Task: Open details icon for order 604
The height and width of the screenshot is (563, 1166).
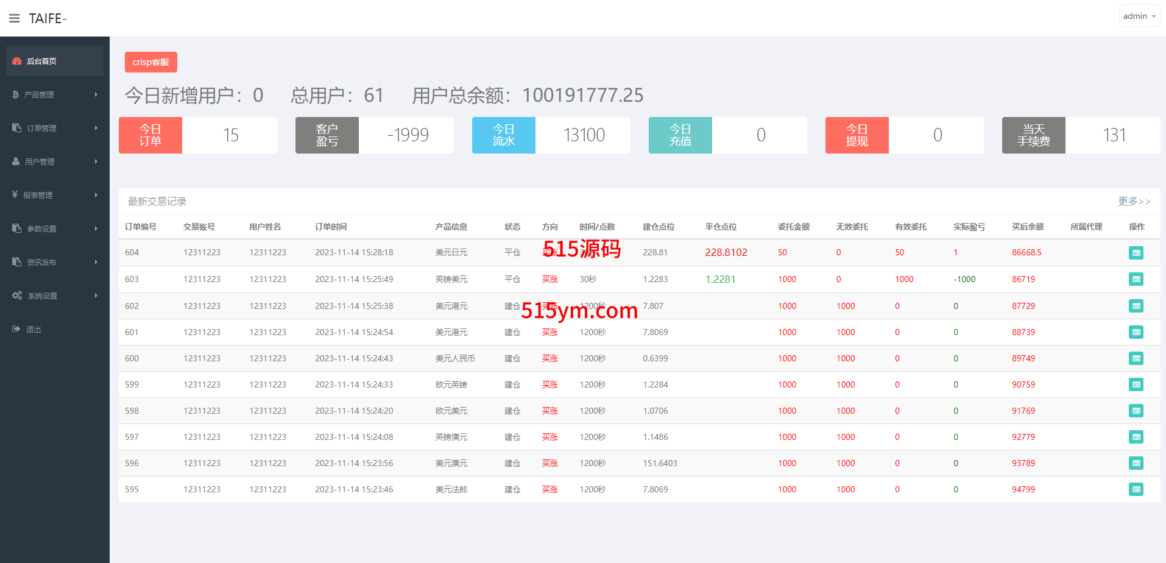Action: click(x=1136, y=253)
